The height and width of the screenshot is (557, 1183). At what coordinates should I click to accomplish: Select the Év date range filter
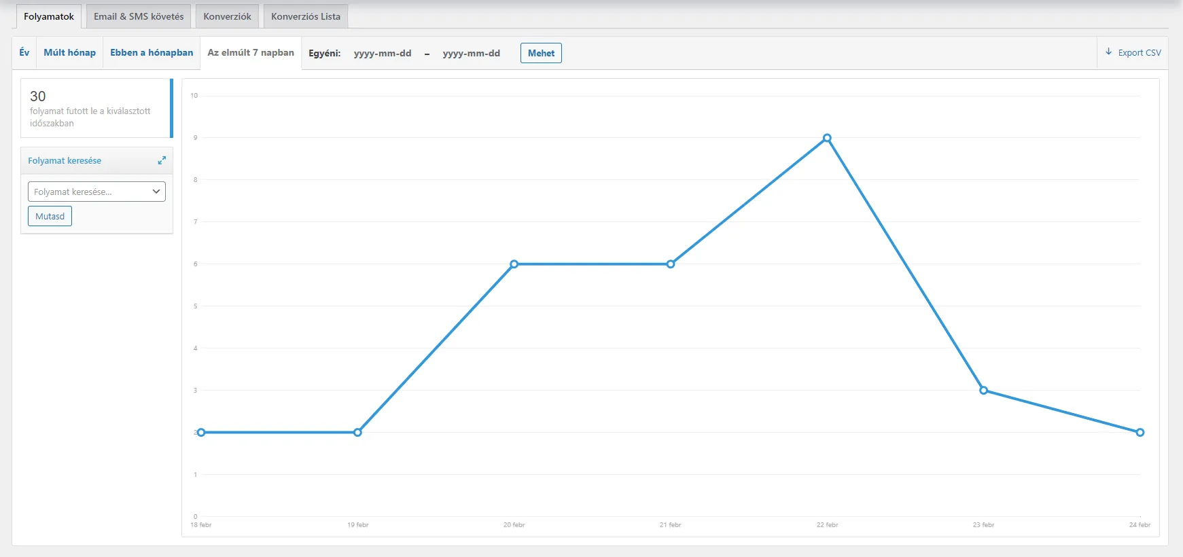pyautogui.click(x=24, y=53)
